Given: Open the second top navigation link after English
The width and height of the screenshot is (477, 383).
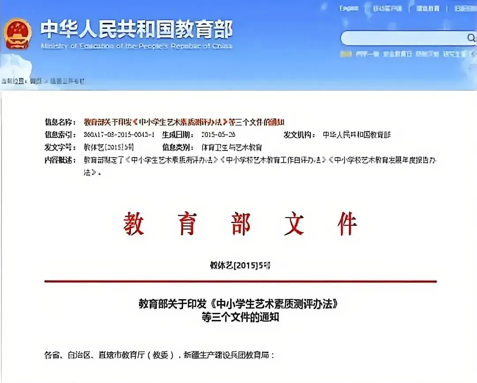Looking at the screenshot, I should [388, 8].
